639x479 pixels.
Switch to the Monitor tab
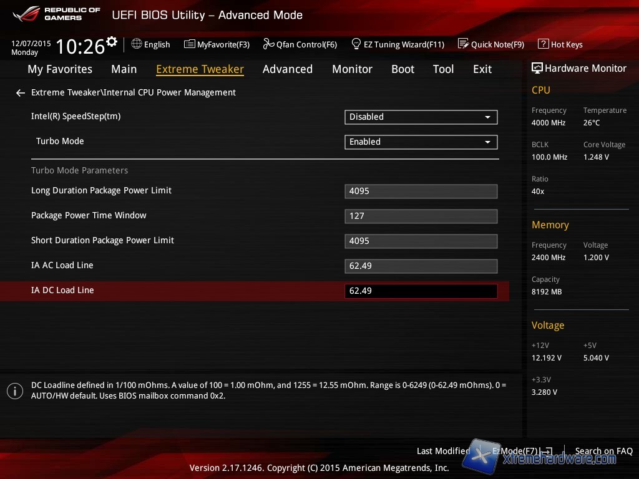(352, 69)
